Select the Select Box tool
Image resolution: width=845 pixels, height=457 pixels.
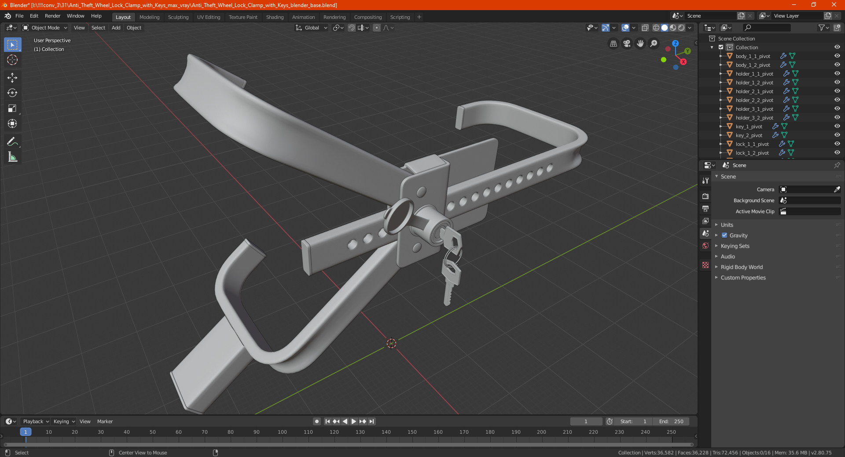coord(12,45)
